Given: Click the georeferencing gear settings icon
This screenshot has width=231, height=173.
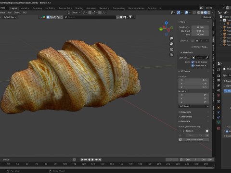Looking at the screenshot, I should point(207,131).
